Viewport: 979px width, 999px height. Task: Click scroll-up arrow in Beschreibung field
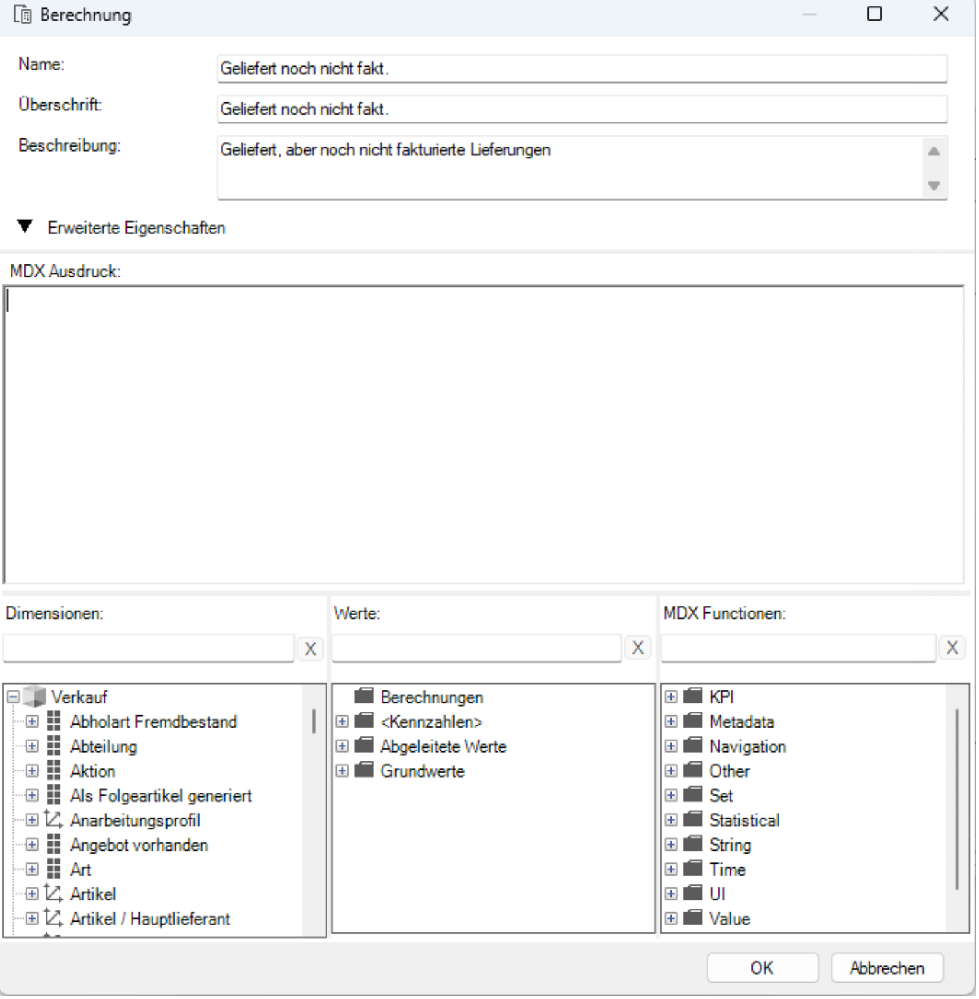(x=933, y=152)
